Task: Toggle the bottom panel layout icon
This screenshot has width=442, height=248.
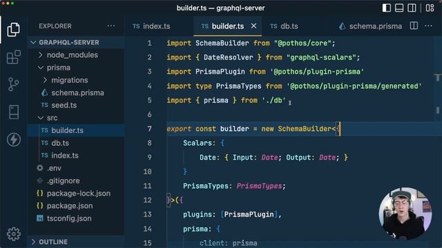Action: (399, 8)
